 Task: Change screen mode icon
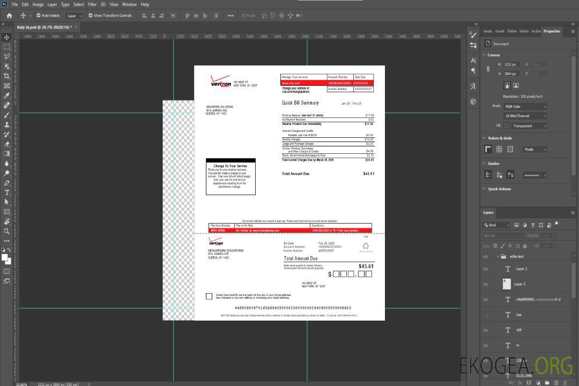6,281
